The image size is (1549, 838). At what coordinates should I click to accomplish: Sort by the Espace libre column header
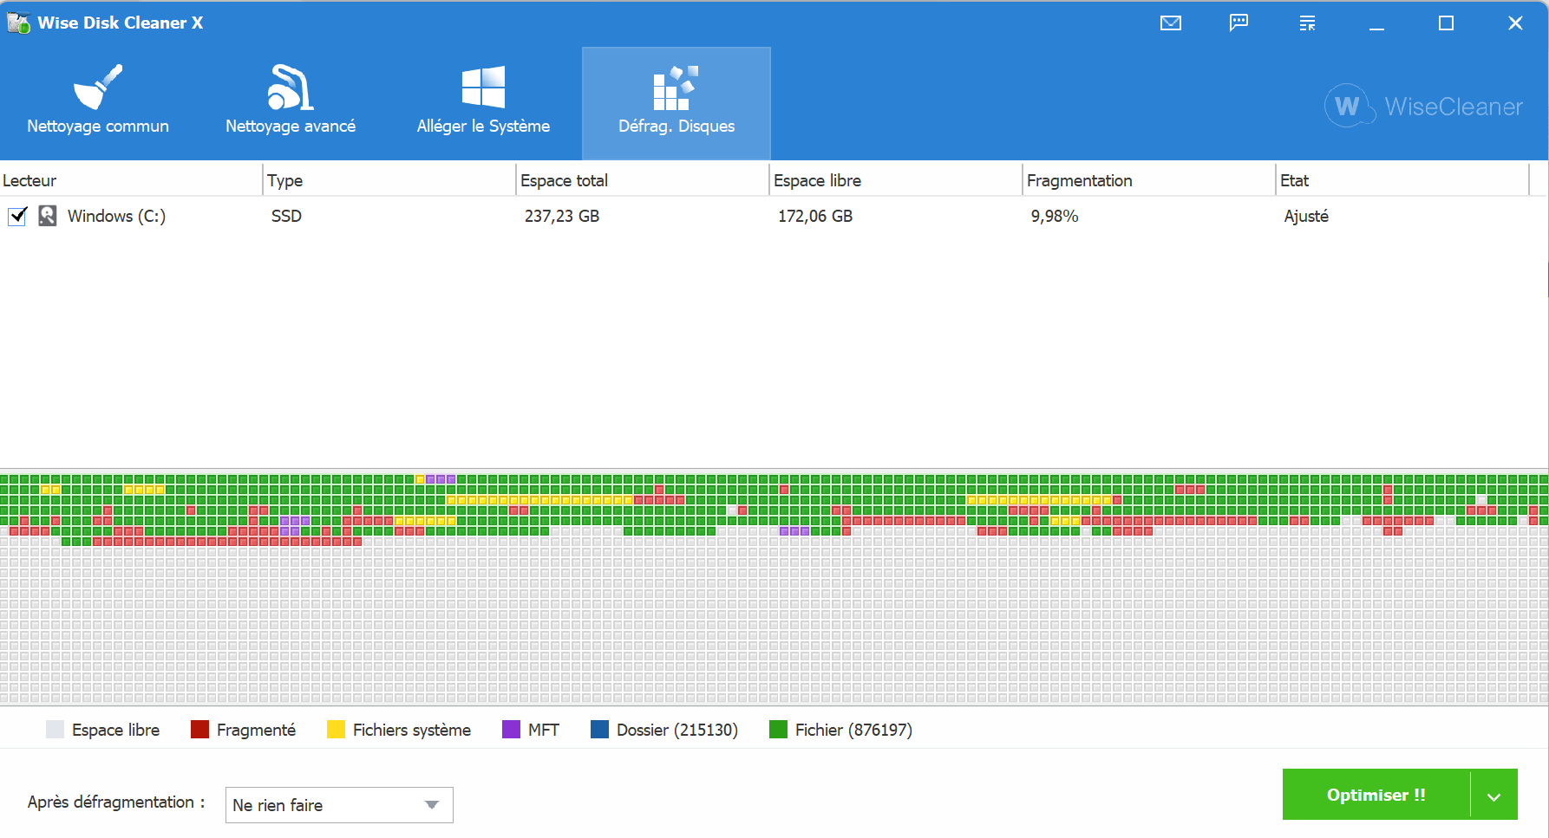[896, 180]
